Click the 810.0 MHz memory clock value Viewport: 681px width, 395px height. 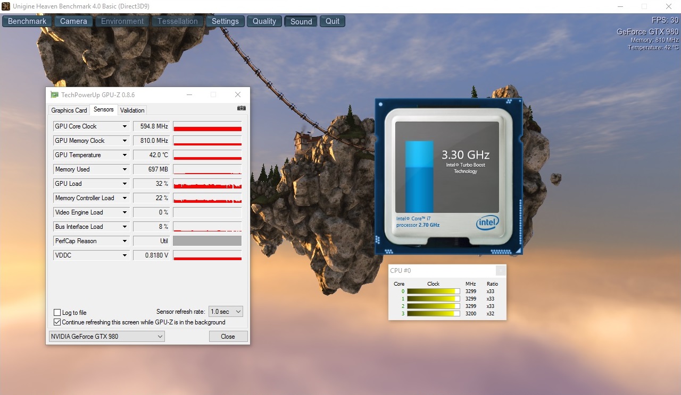pyautogui.click(x=151, y=141)
